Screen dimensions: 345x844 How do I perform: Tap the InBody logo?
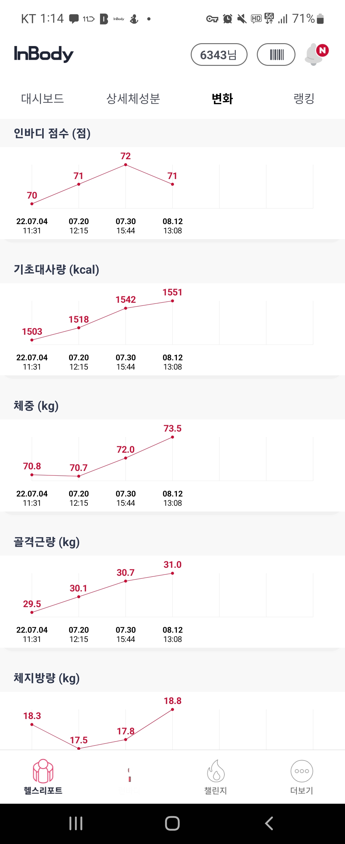(x=44, y=54)
